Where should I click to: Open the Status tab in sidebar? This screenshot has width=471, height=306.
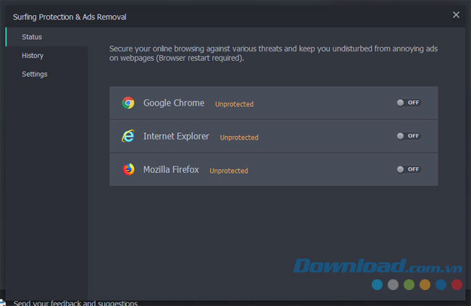[46, 37]
